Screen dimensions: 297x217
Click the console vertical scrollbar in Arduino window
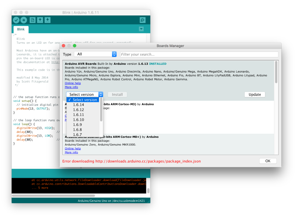click(148, 191)
